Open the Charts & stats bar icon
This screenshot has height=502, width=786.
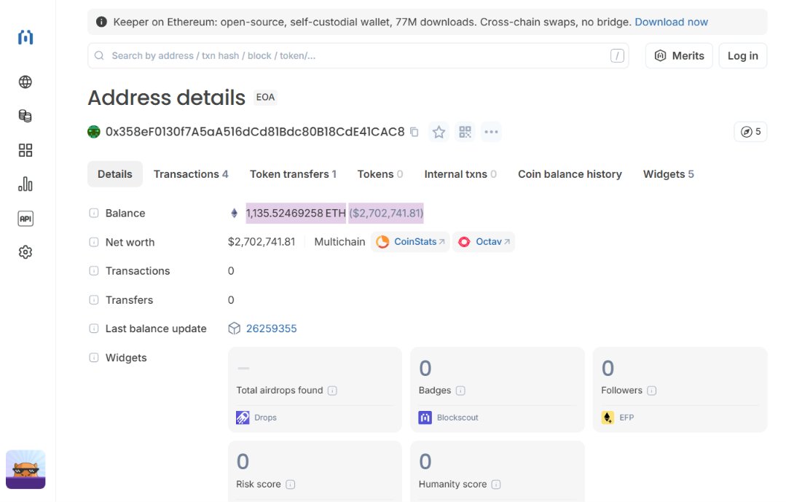tap(25, 184)
